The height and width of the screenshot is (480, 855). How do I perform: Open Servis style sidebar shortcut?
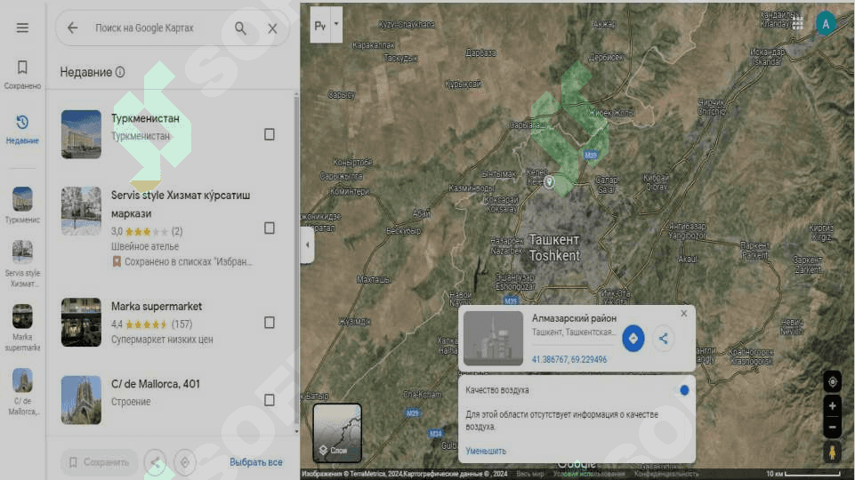[22, 264]
